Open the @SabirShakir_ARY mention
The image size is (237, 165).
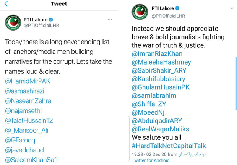point(159,71)
